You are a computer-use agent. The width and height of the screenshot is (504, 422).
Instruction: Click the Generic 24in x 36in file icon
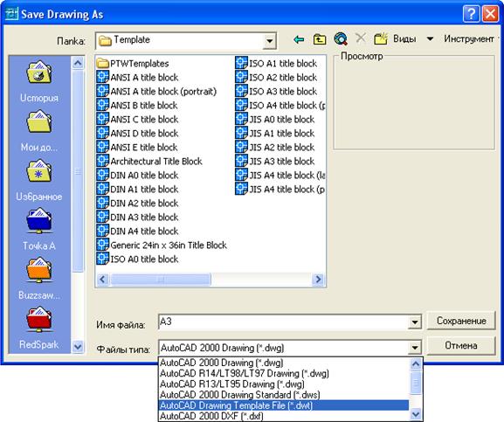pos(102,245)
